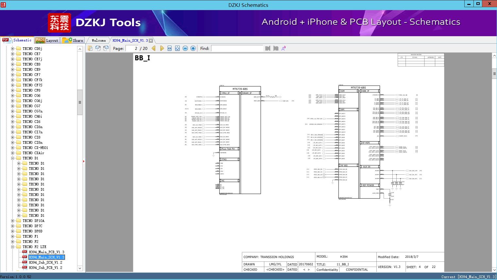Switch to the Welcome tab
Viewport: 497px width, 280px height.
pos(99,40)
